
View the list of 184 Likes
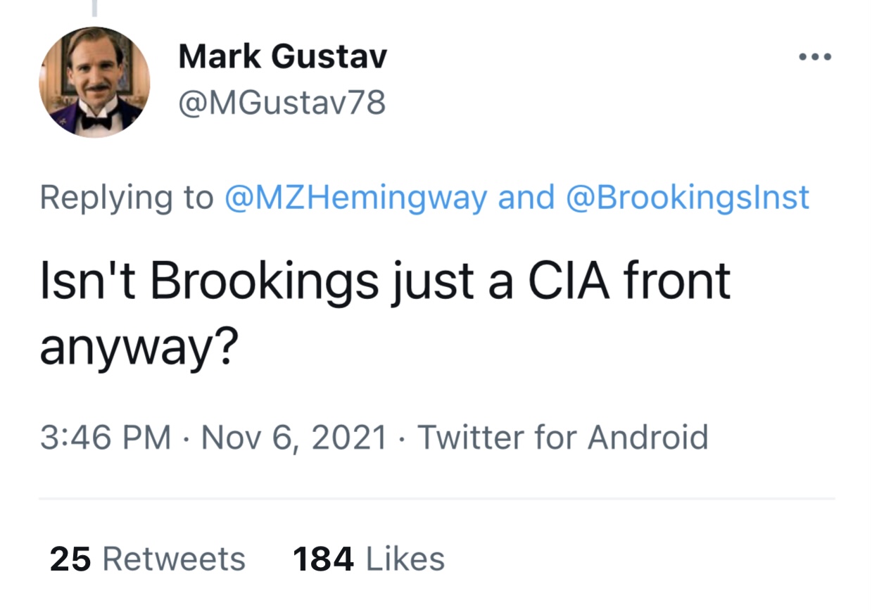point(369,559)
